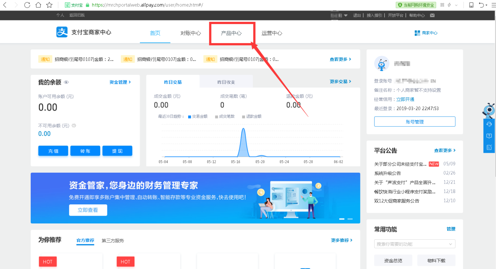The height and width of the screenshot is (269, 496).
Task: Click the green padlock in the address bar
Action: coord(88,5)
